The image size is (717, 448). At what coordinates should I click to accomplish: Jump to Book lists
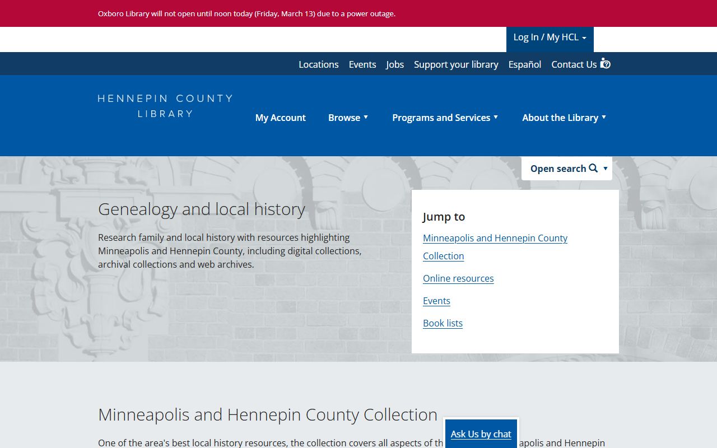pos(443,323)
